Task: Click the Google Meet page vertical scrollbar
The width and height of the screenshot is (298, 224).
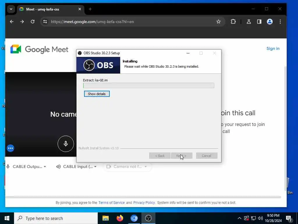Action: click(x=285, y=129)
